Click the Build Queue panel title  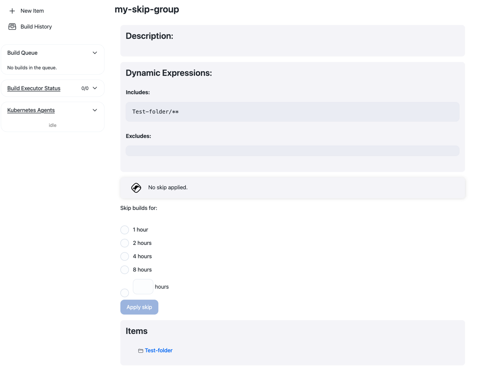pyautogui.click(x=22, y=53)
